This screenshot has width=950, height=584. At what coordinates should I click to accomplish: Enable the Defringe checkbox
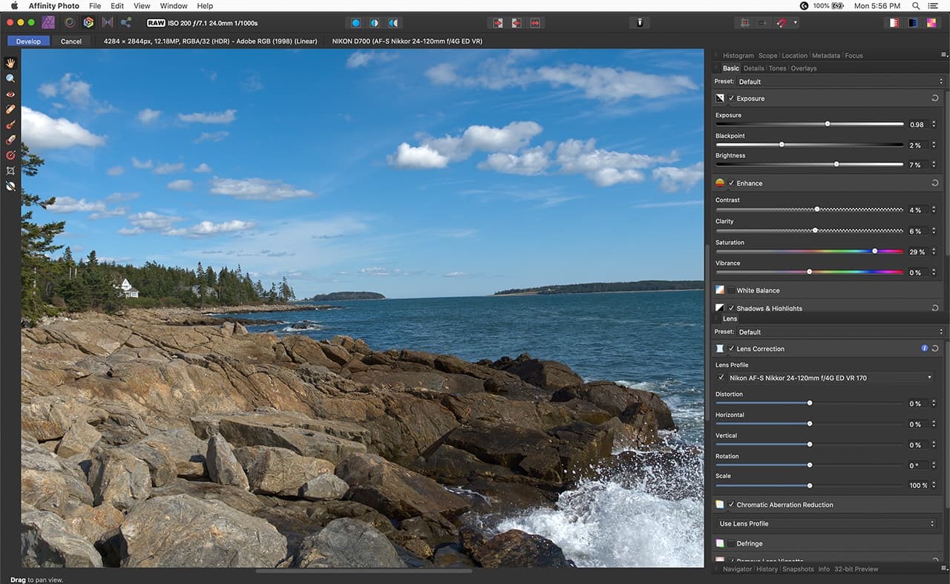coord(731,544)
